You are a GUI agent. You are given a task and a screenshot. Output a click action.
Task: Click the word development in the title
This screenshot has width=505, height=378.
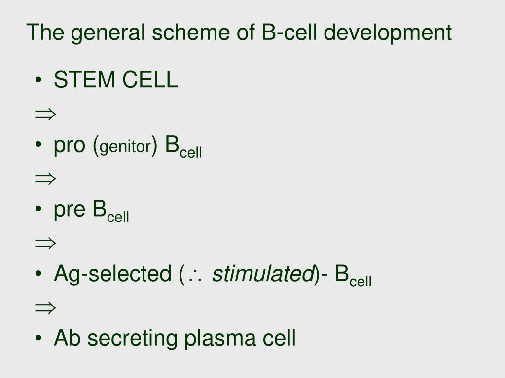click(388, 32)
